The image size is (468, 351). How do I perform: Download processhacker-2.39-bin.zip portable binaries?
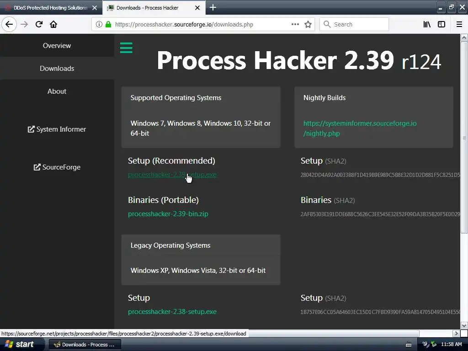pos(168,214)
